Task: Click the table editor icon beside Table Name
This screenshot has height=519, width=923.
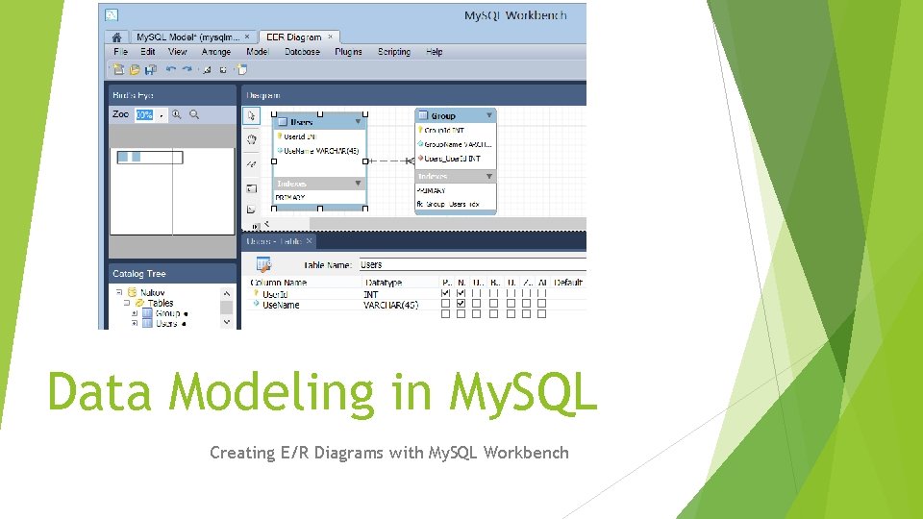Action: pos(263,264)
